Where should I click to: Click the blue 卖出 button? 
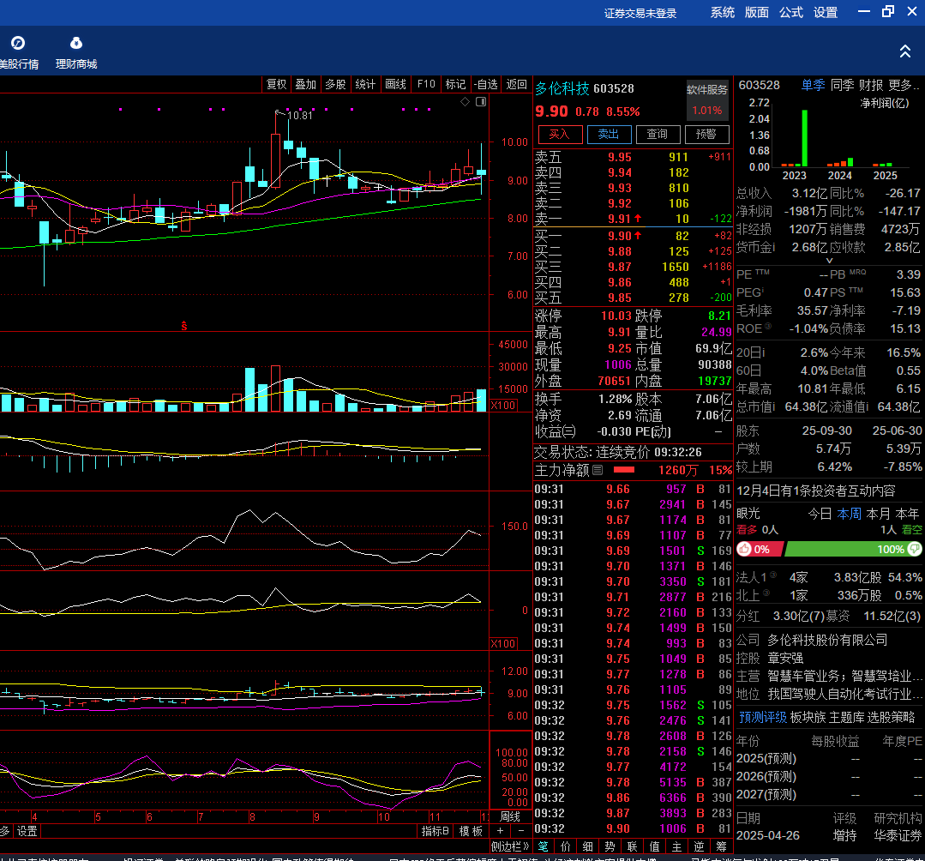609,135
